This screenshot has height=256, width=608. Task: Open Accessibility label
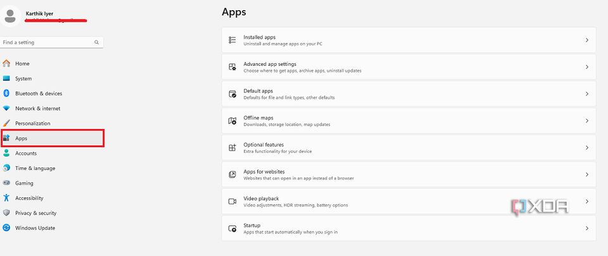click(x=29, y=198)
